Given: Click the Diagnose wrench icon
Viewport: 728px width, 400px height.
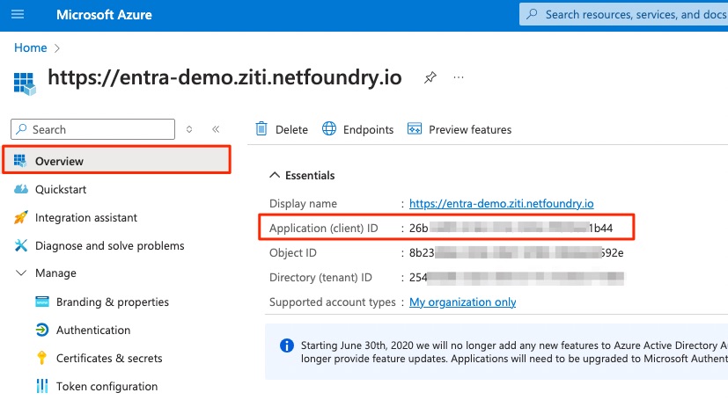Looking at the screenshot, I should point(21,245).
